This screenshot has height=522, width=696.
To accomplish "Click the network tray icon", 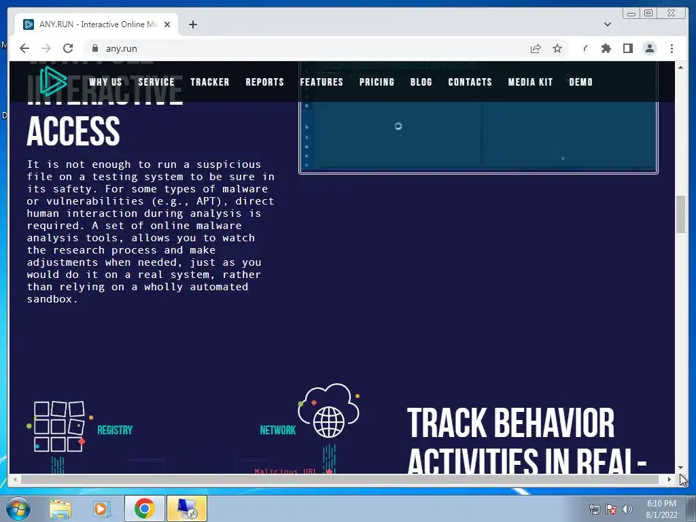I will point(594,509).
